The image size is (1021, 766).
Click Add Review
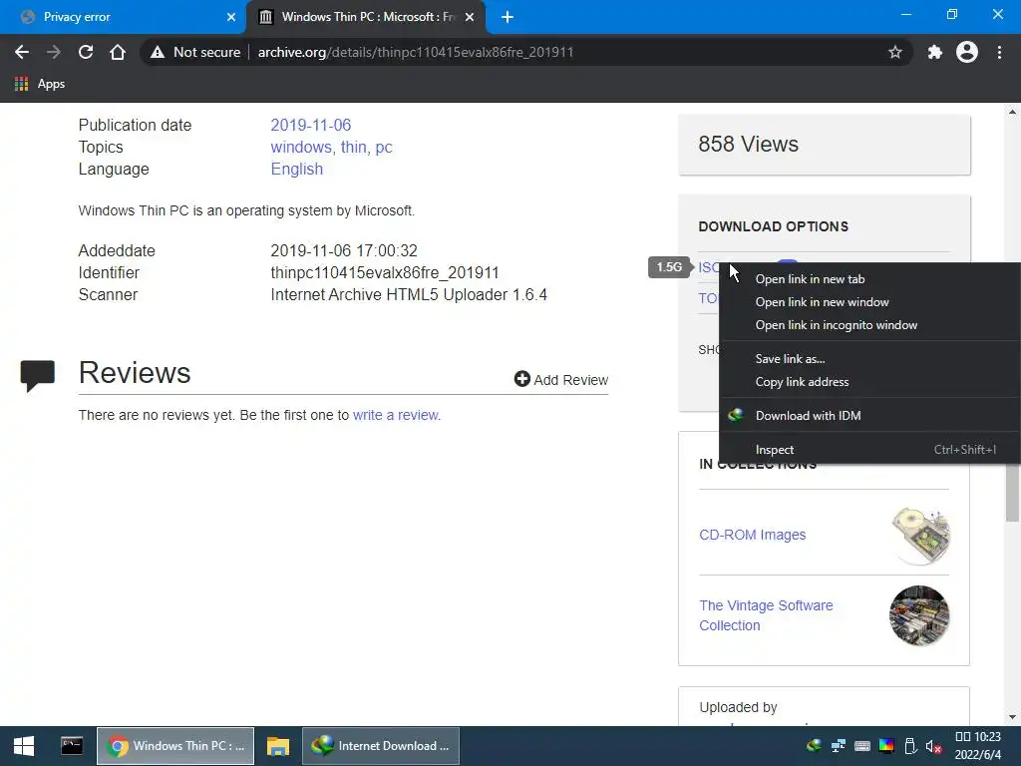(561, 379)
